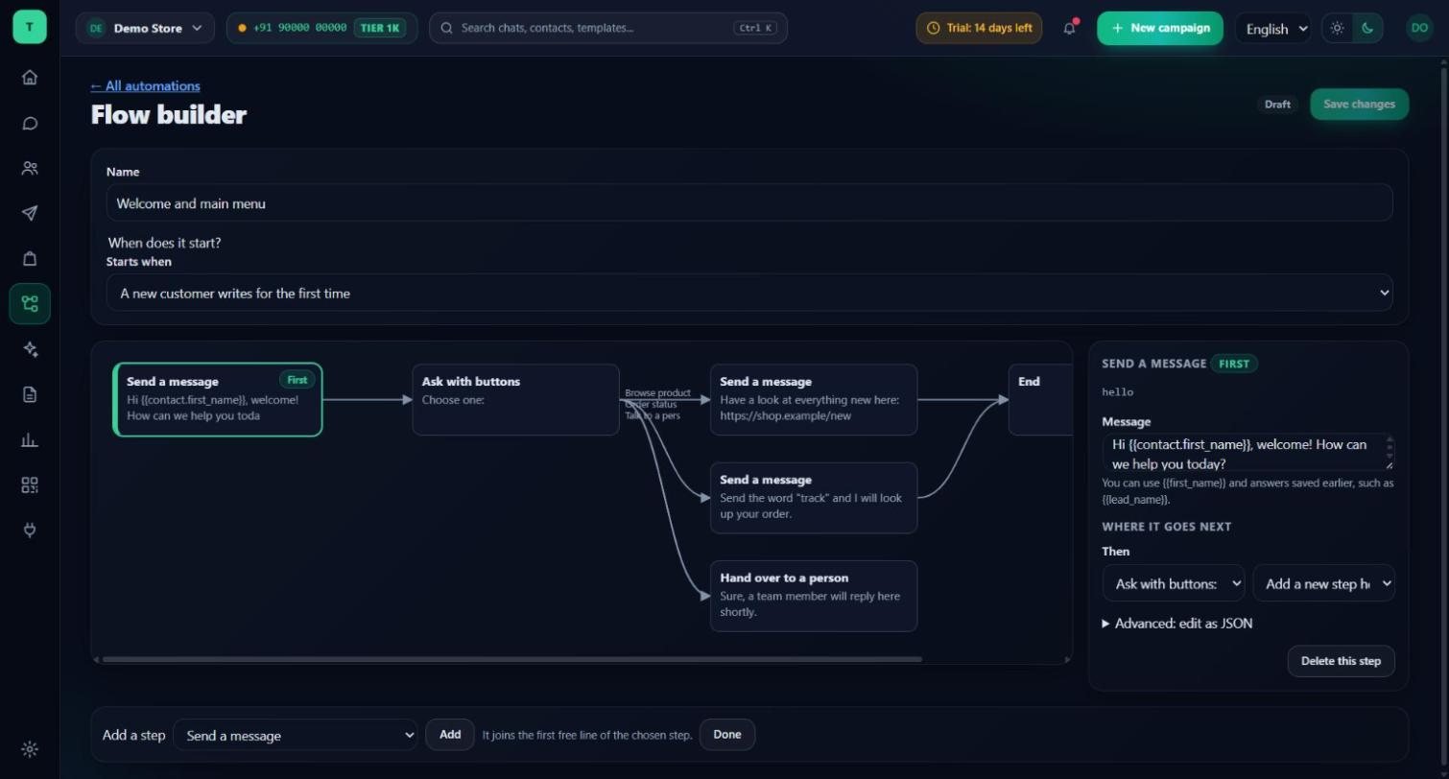The height and width of the screenshot is (779, 1449).
Task: Switch to light theme sun toggle
Action: click(x=1338, y=28)
